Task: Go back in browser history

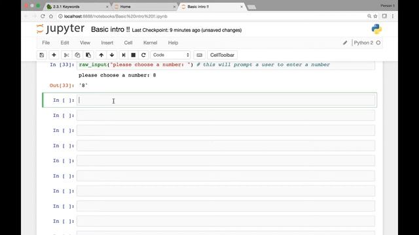Action: point(26,16)
